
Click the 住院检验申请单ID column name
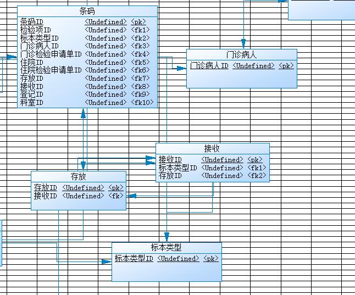51,70
